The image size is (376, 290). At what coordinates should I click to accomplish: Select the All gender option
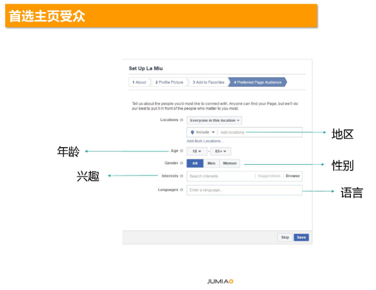[195, 163]
